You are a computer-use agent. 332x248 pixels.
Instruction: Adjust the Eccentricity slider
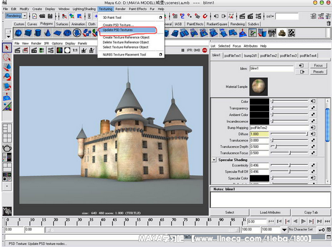point(289,165)
